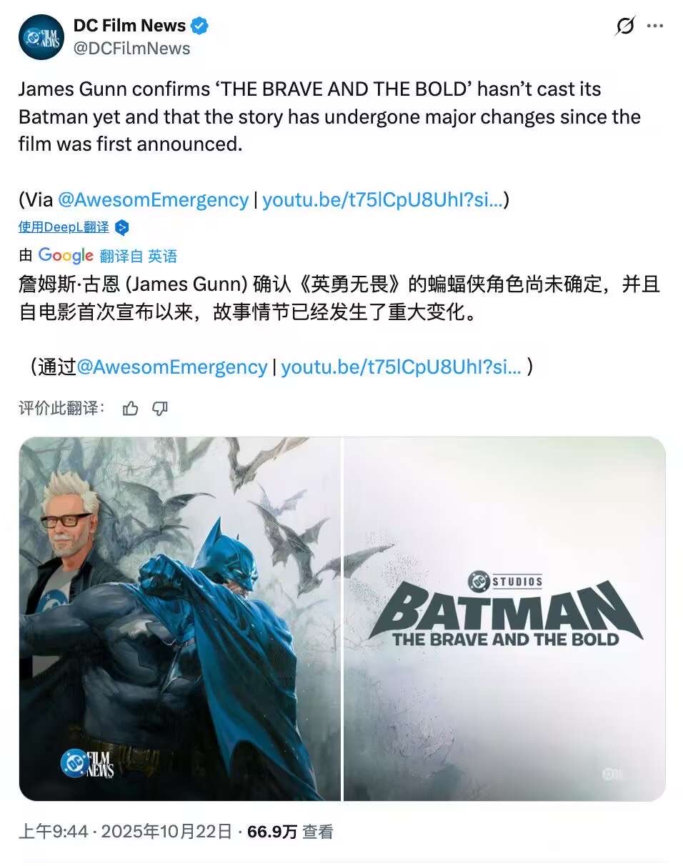Click the 翻译自 英语 translation source link

[x=139, y=256]
